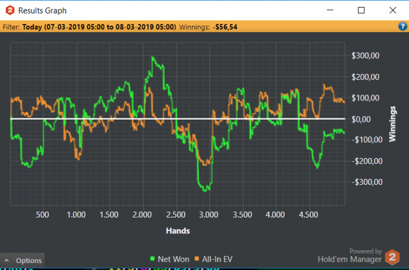Click the Options button label

(x=28, y=261)
